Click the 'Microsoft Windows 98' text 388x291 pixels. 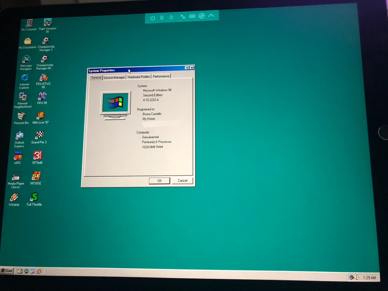(x=157, y=90)
